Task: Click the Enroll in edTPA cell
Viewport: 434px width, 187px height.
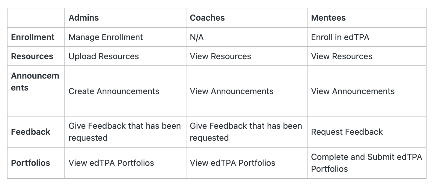Action: click(340, 37)
